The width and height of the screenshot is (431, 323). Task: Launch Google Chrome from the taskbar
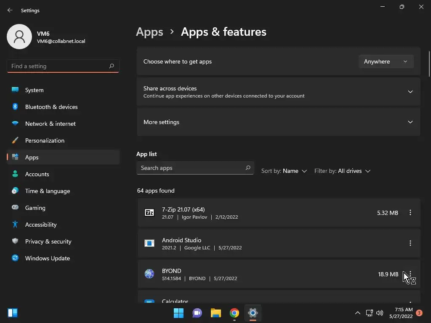point(234,313)
